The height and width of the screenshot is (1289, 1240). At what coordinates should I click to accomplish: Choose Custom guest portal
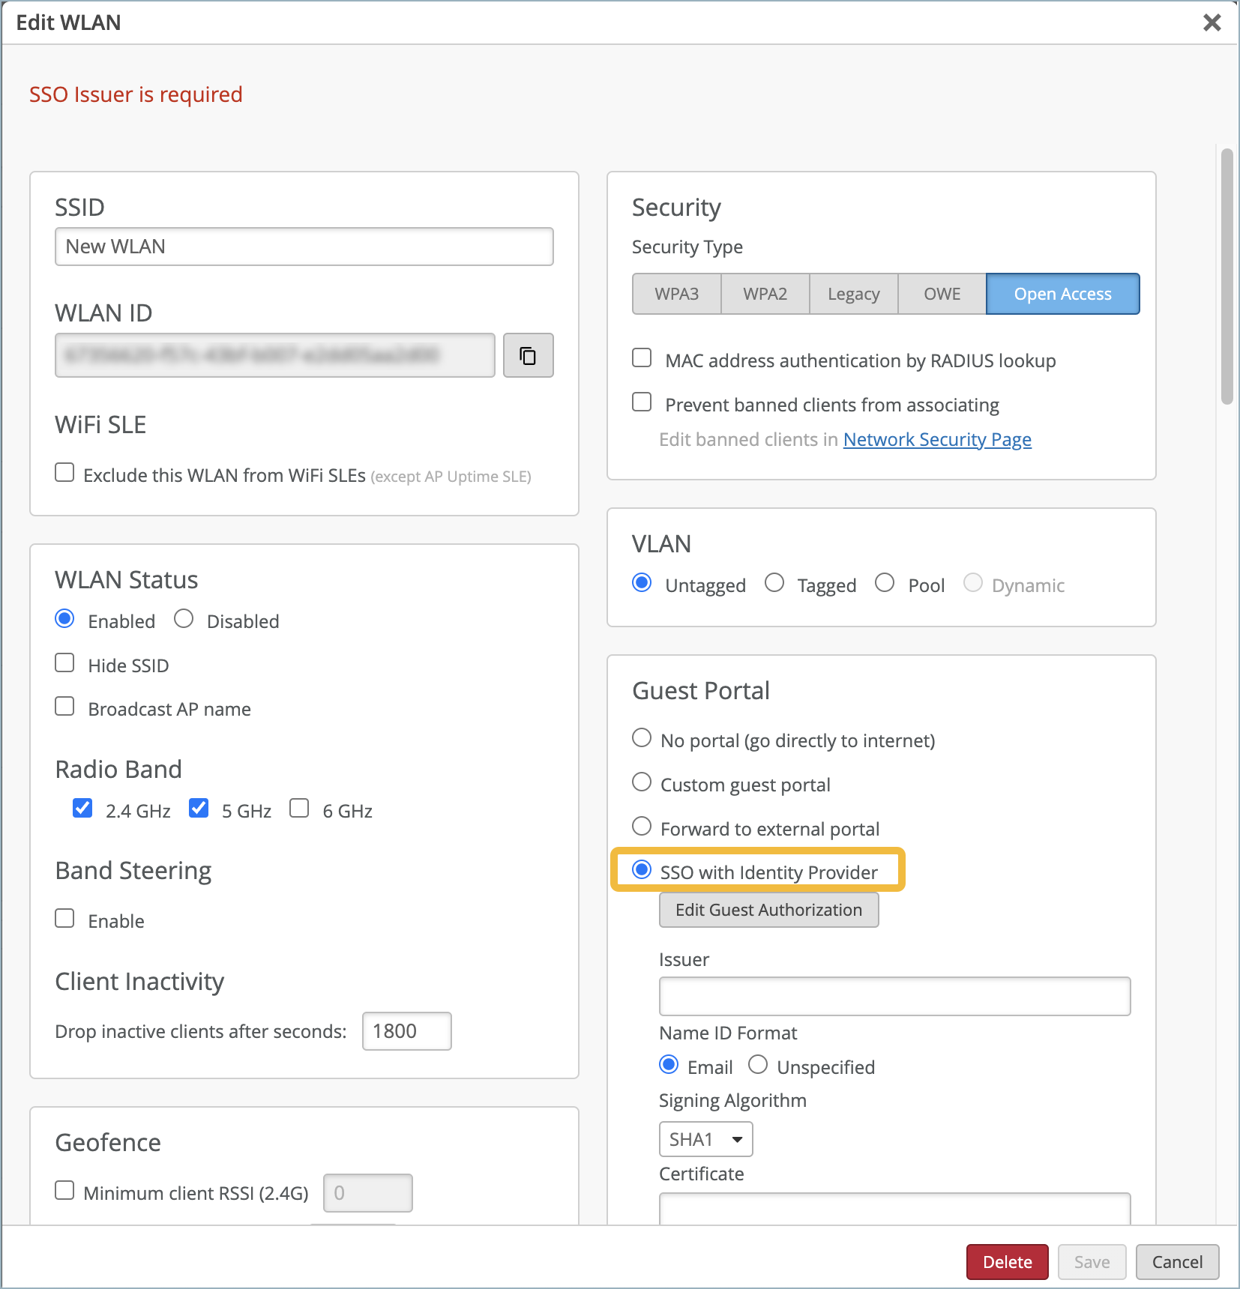(x=642, y=782)
